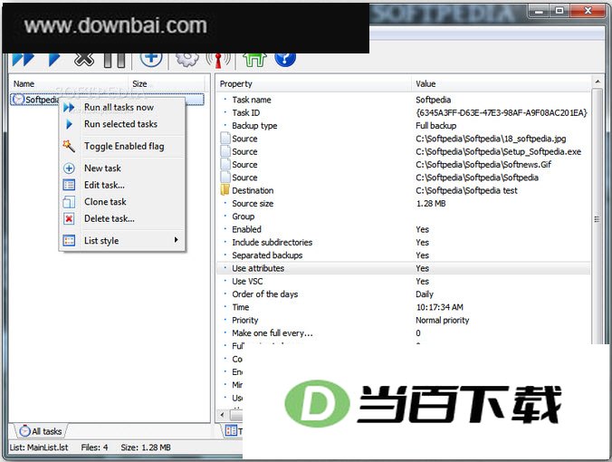
Task: Click the file icon of 18_softpedia.jpg source
Action: point(225,139)
